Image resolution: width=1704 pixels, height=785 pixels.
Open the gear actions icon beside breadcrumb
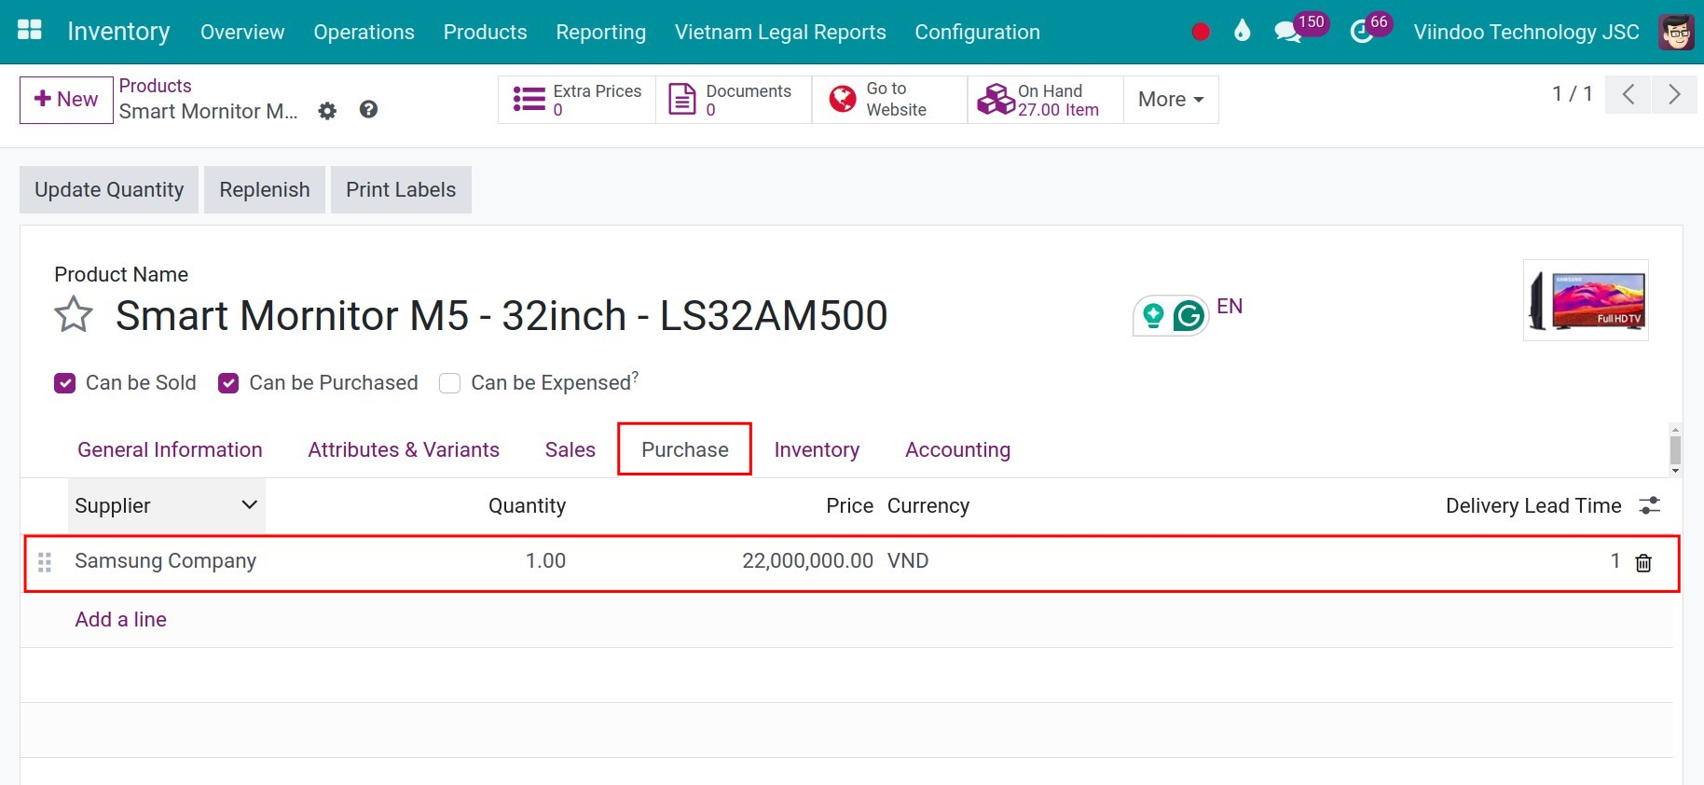[327, 111]
